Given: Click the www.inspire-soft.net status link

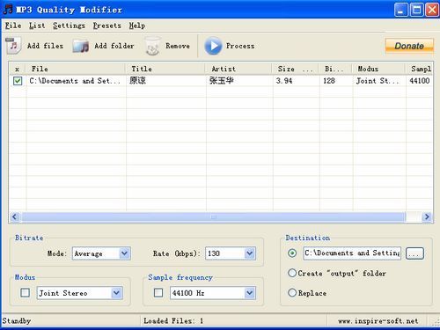Looking at the screenshot, I should coord(378,321).
